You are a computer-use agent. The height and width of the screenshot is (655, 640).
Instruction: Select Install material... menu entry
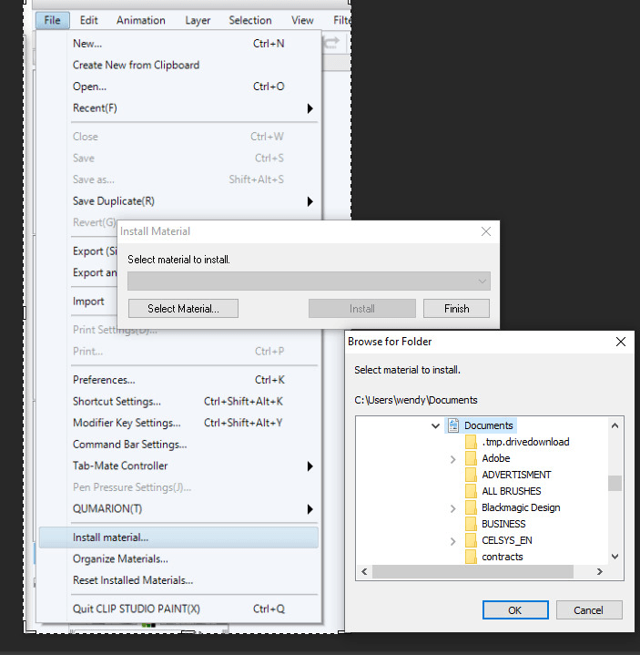point(178,537)
